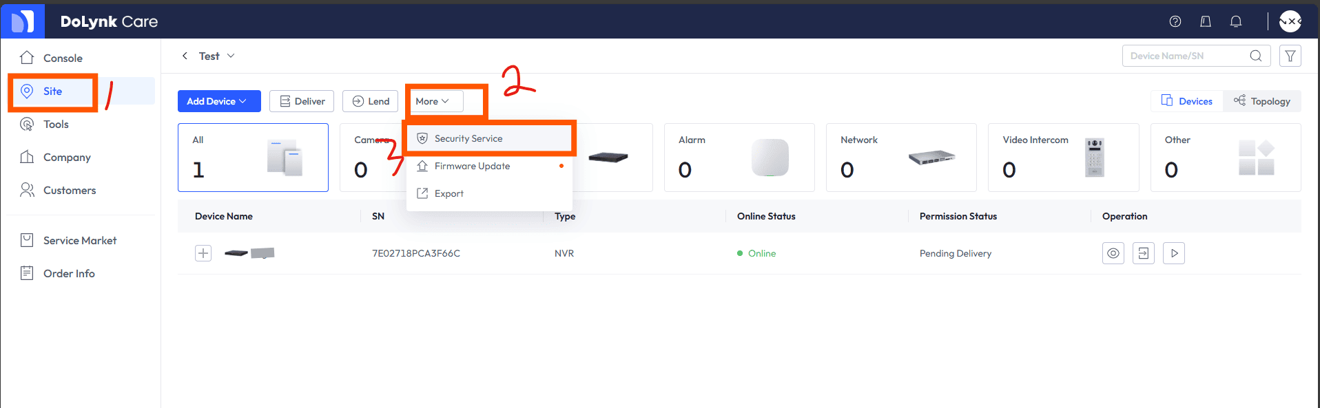This screenshot has height=408, width=1320.
Task: Open the notification bell icon
Action: tap(1236, 21)
